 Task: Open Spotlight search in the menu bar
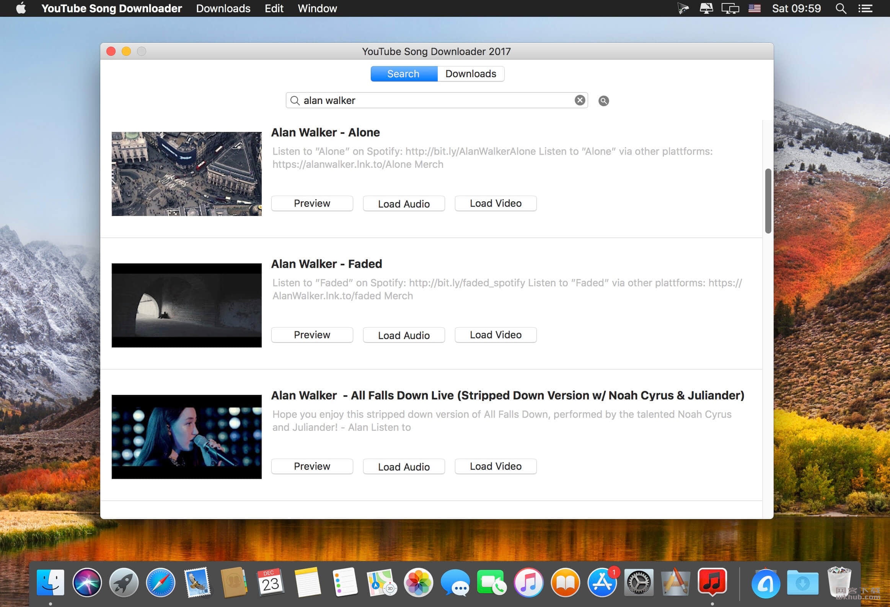click(x=841, y=8)
